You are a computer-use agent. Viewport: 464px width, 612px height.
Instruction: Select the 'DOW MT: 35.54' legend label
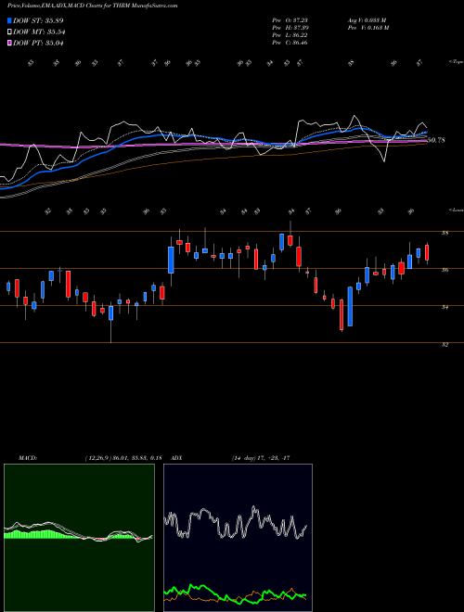coord(39,32)
